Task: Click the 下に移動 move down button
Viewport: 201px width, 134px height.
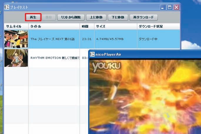Action: 118,17
